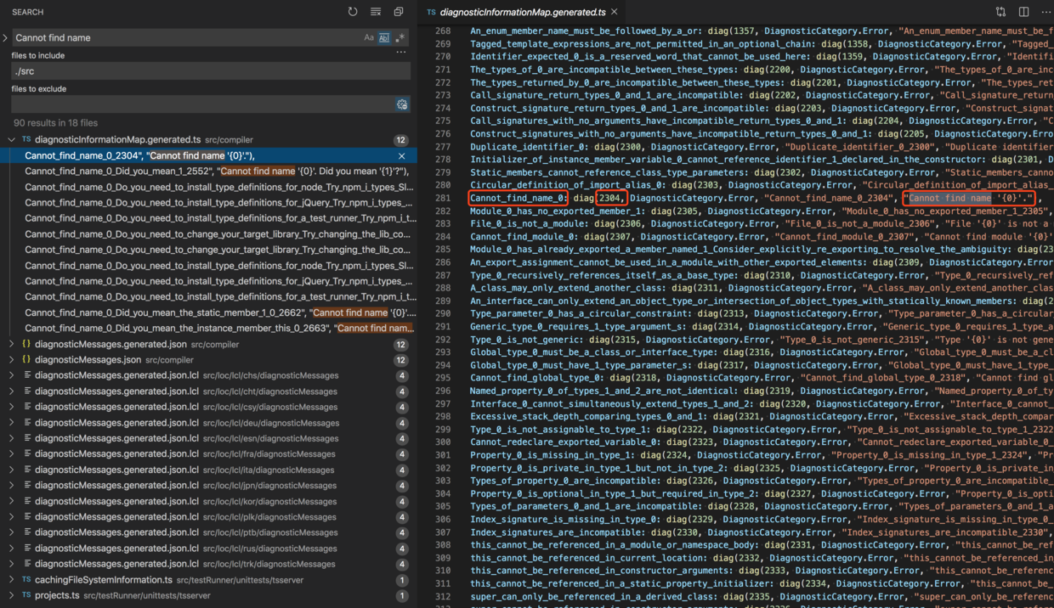Viewport: 1054px width, 608px height.
Task: Toggle search details ellipsis
Action: (401, 53)
